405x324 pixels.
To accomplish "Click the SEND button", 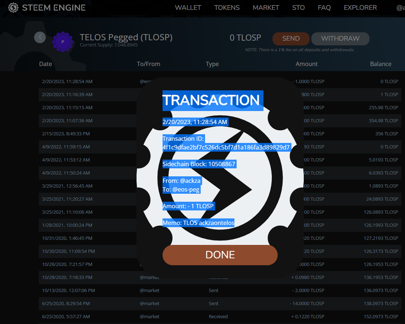I will coord(291,39).
